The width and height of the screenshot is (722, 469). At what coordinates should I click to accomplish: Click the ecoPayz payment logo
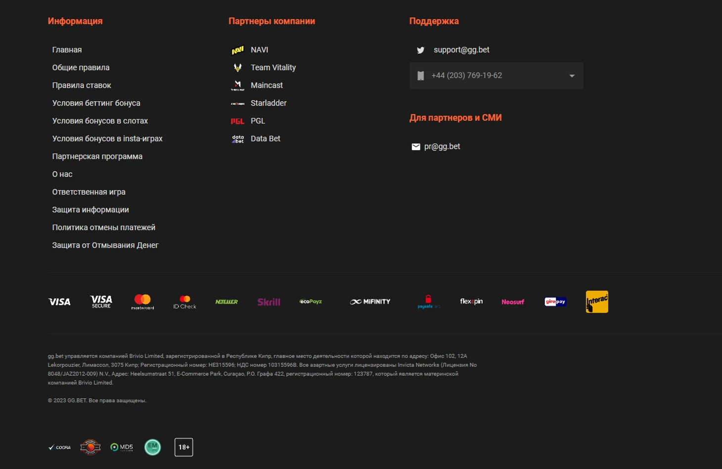[x=311, y=302]
